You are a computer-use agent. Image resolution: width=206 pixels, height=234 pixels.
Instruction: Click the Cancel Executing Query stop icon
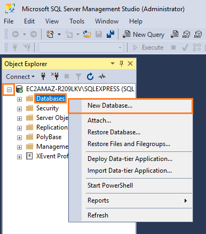pos(173,47)
